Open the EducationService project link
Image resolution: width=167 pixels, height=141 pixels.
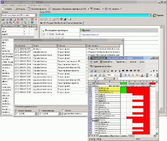pyautogui.click(x=90, y=35)
